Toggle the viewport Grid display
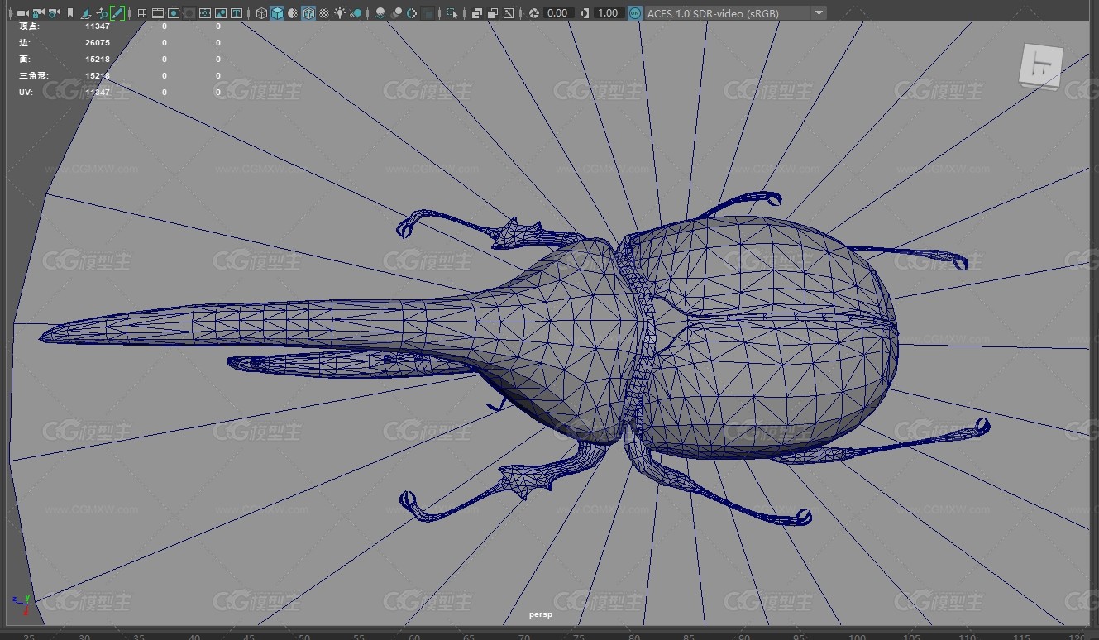 pyautogui.click(x=142, y=13)
